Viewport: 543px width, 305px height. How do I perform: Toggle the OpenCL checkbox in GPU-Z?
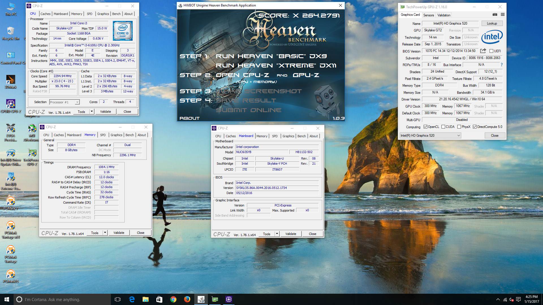425,127
